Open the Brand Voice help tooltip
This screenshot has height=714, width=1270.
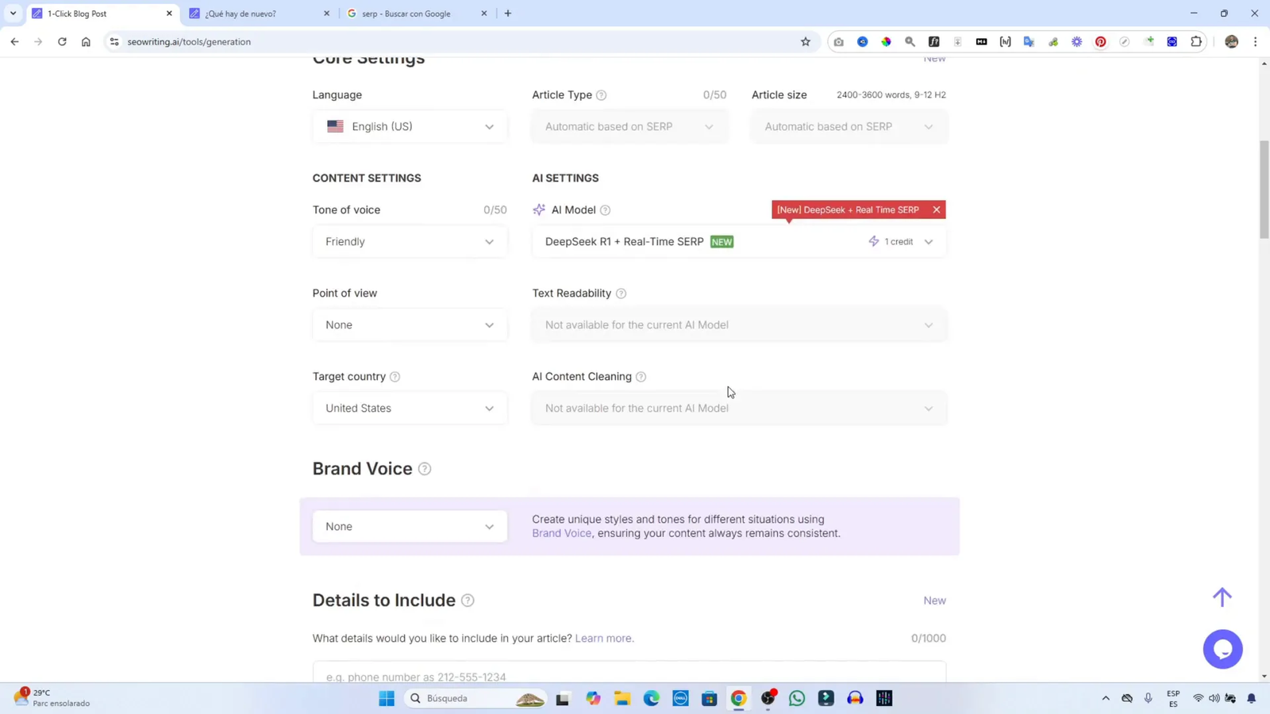(425, 469)
